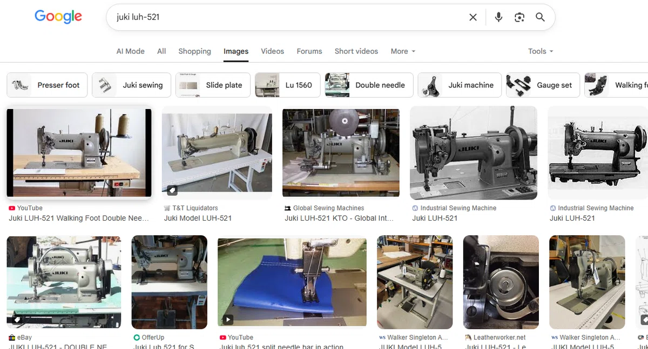Screen dimensions: 648x349
Task: Select the Presser foot filter chip
Action: pyautogui.click(x=47, y=85)
